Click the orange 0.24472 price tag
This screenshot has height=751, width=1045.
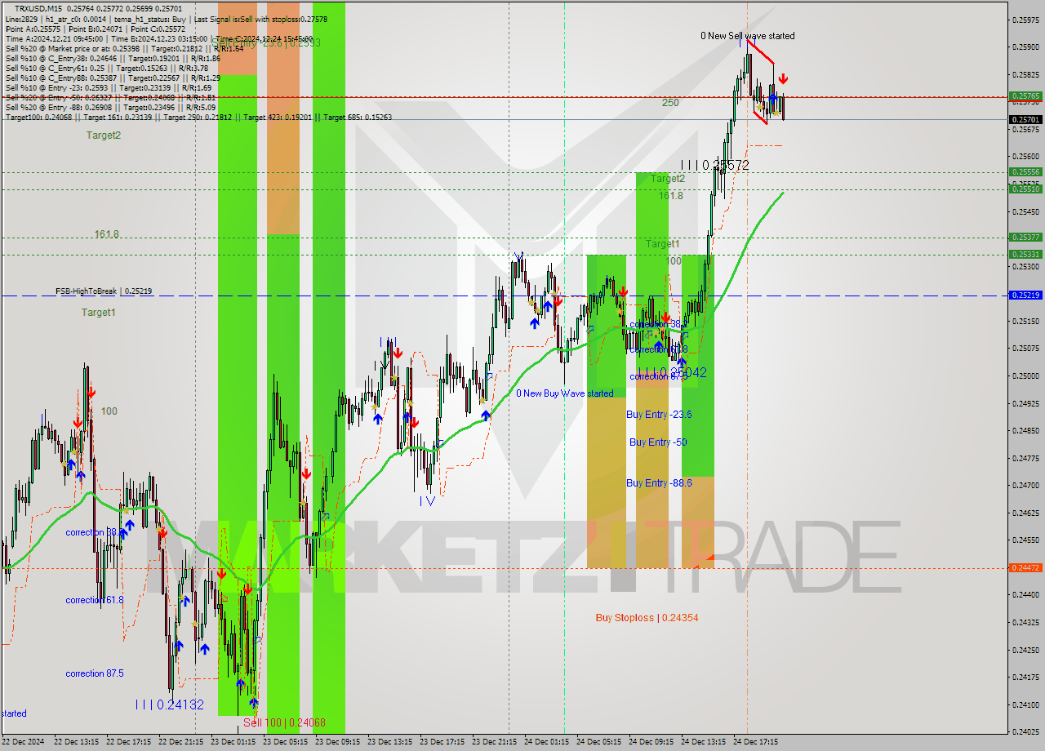[x=1026, y=567]
